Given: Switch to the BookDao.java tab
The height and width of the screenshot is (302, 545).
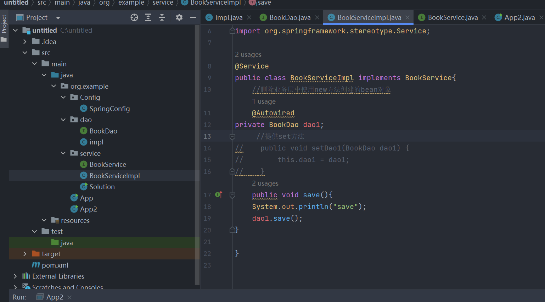Looking at the screenshot, I should (x=290, y=17).
